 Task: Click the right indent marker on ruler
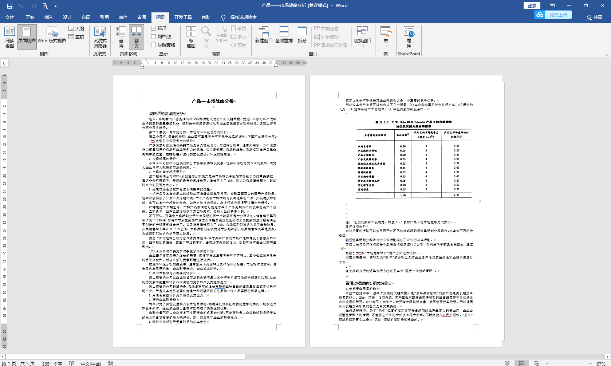tap(276, 65)
